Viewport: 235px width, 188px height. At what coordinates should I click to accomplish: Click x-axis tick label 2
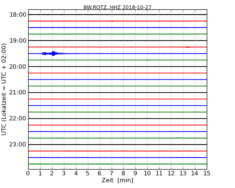[x=52, y=174]
